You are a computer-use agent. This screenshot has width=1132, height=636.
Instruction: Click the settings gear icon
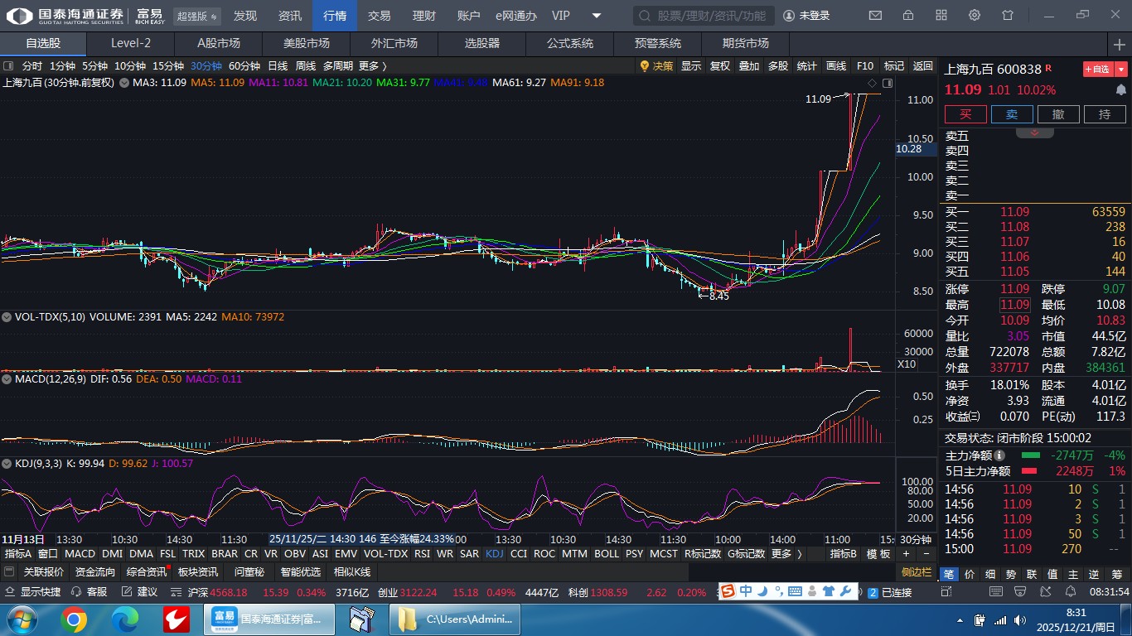pyautogui.click(x=975, y=16)
